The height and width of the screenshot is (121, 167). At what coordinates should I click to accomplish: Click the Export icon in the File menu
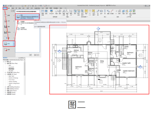[x=5, y=38]
